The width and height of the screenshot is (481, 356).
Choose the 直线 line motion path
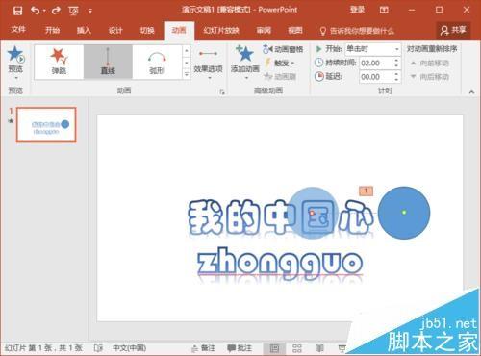pyautogui.click(x=108, y=62)
